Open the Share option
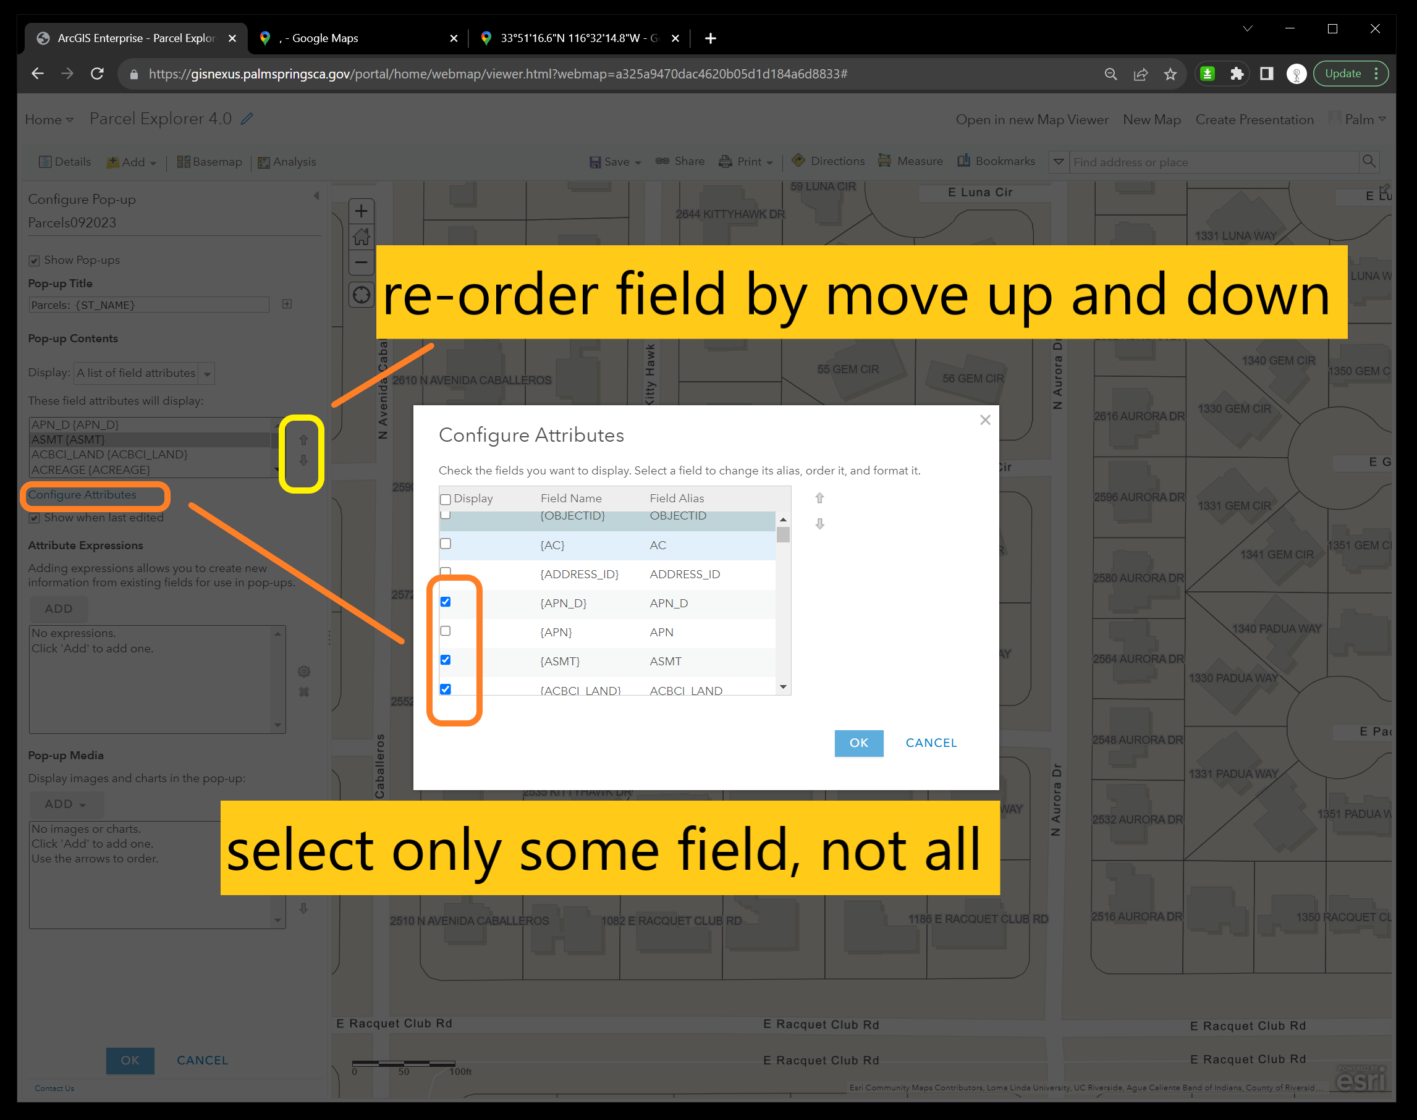This screenshot has height=1120, width=1417. pyautogui.click(x=680, y=161)
